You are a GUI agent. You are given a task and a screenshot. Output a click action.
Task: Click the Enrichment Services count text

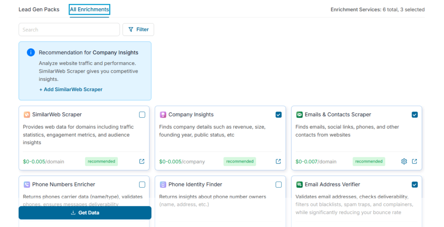pos(378,10)
